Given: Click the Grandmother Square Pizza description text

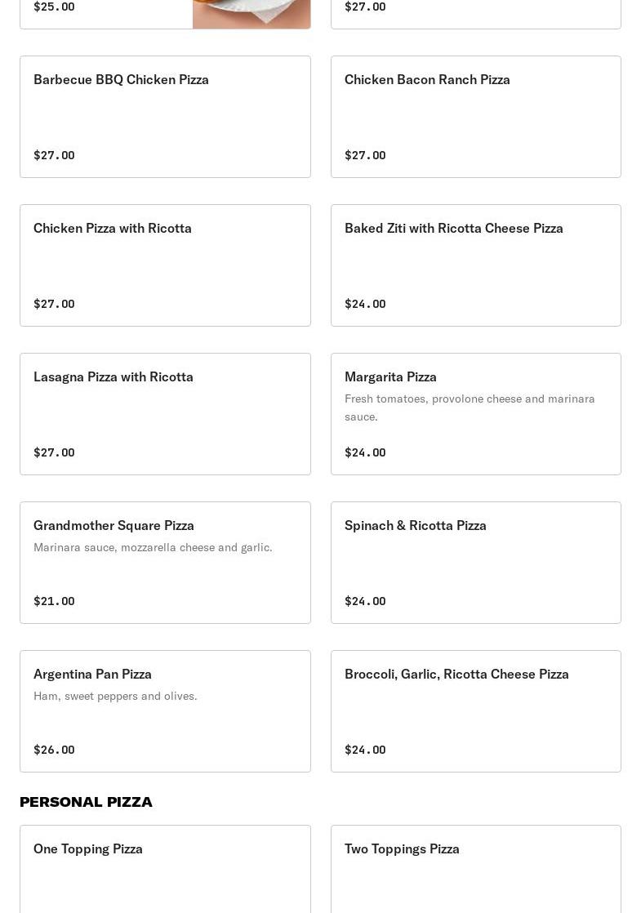Looking at the screenshot, I should (153, 547).
